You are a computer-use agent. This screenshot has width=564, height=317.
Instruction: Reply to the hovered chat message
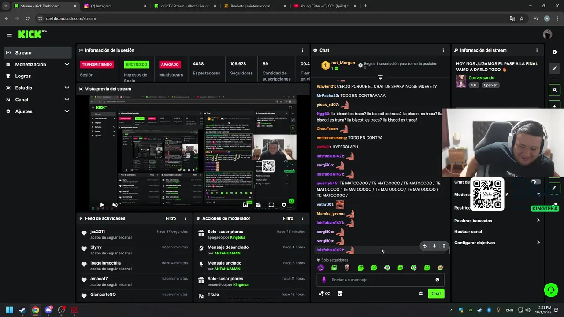(425, 246)
